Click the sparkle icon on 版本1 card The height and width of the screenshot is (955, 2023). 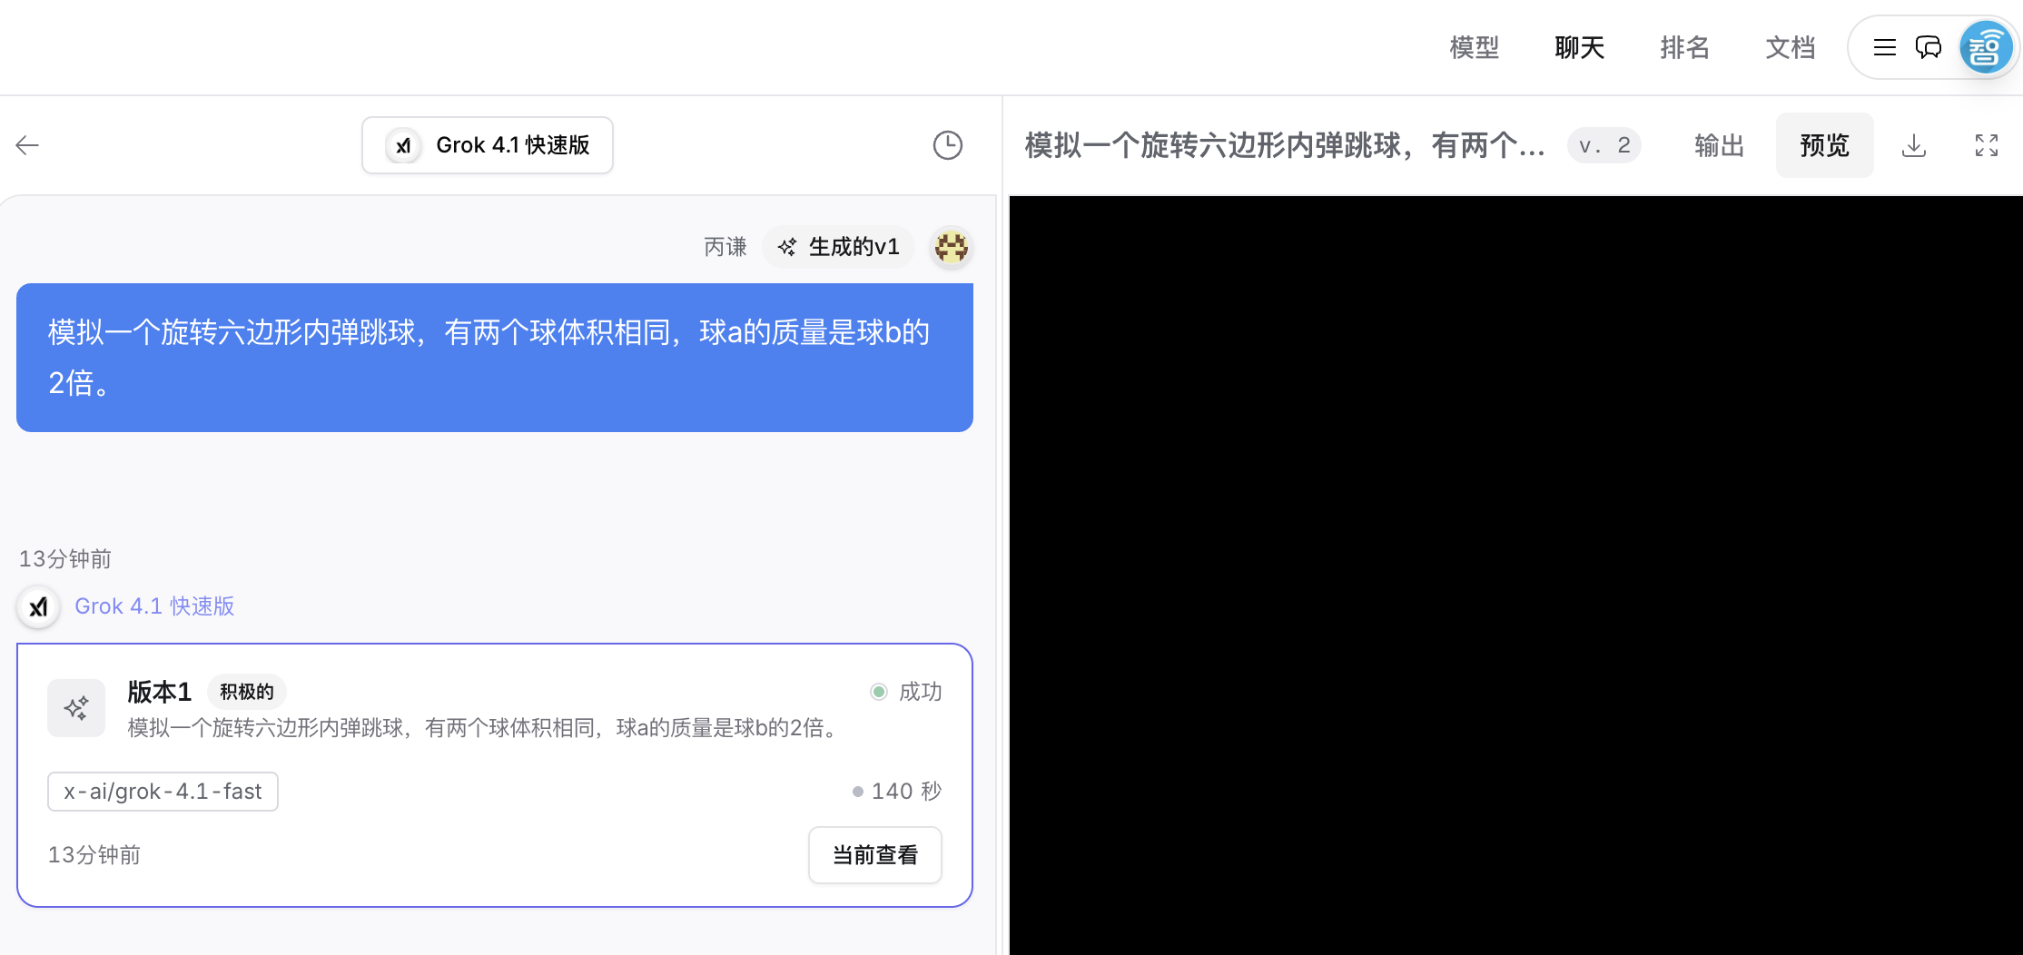point(75,707)
